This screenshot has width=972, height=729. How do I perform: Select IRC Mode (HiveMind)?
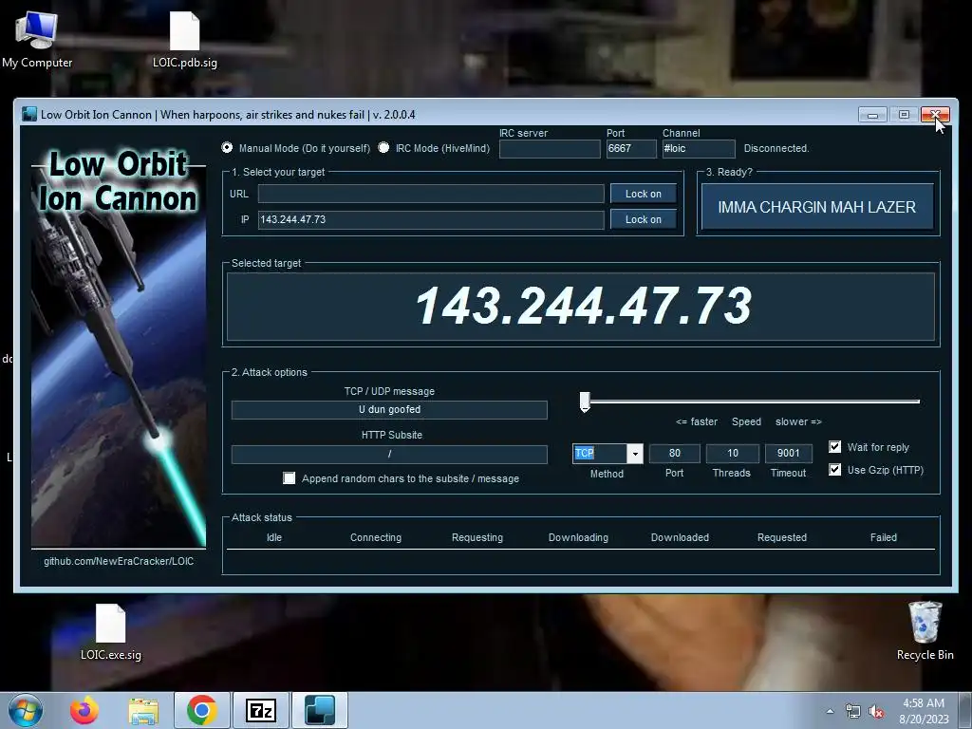383,147
